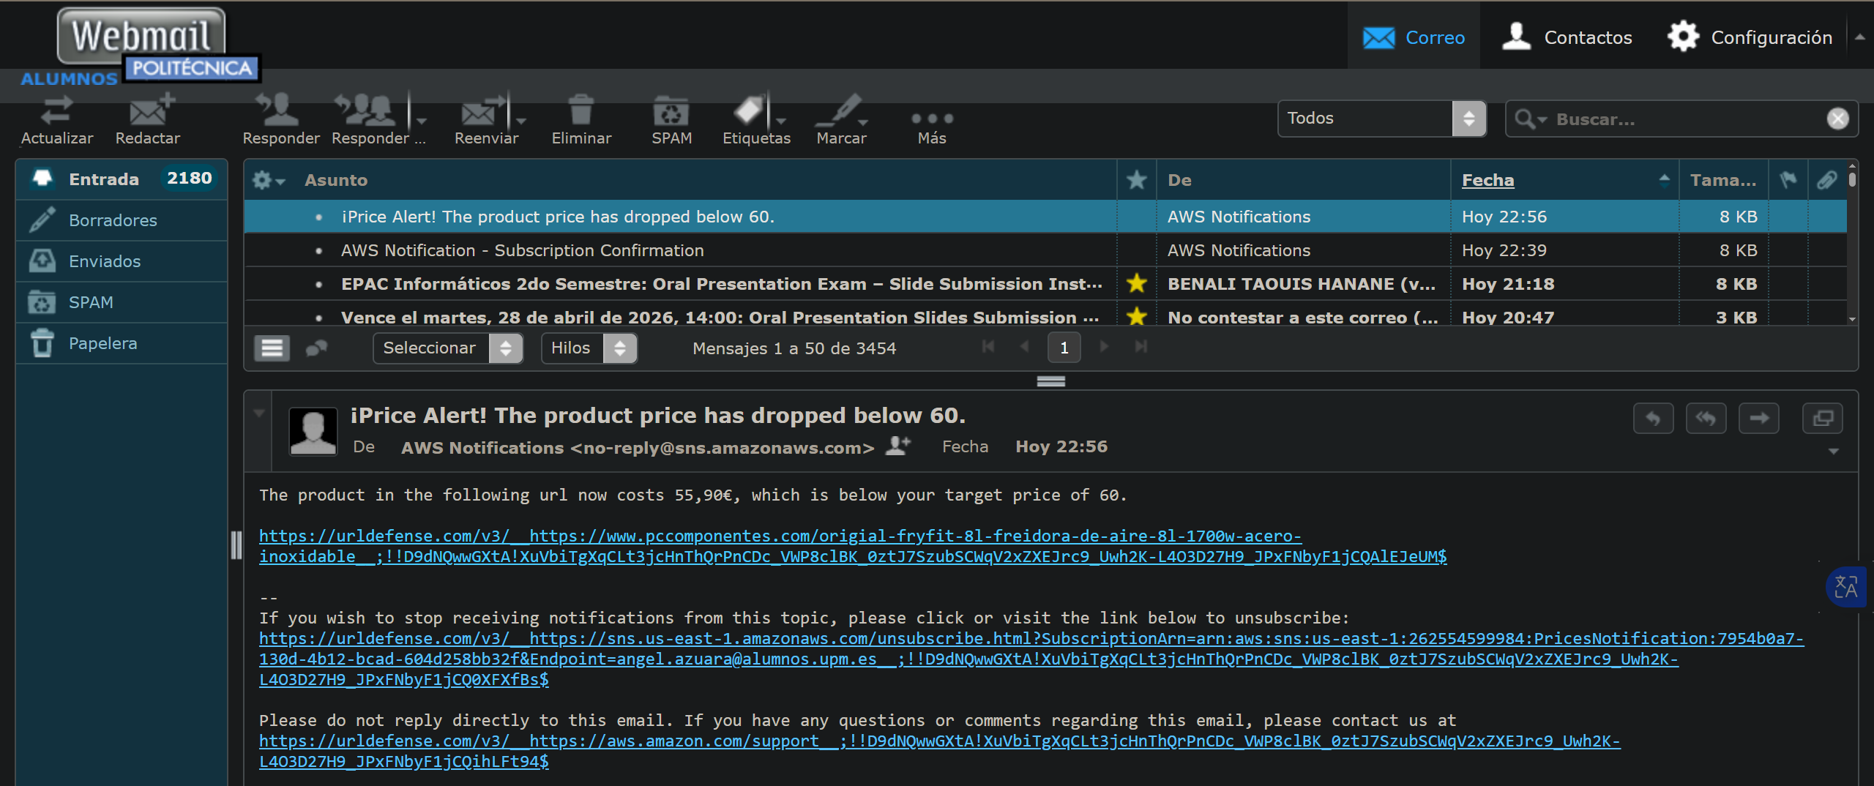The image size is (1874, 786).
Task: Toggle star on the iPrice Alert row
Action: point(1136,217)
